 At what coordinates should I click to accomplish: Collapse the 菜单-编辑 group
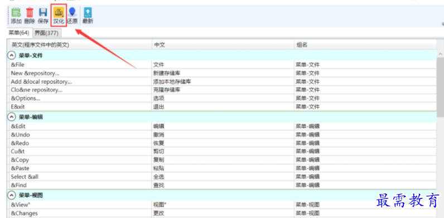[x=12, y=117]
